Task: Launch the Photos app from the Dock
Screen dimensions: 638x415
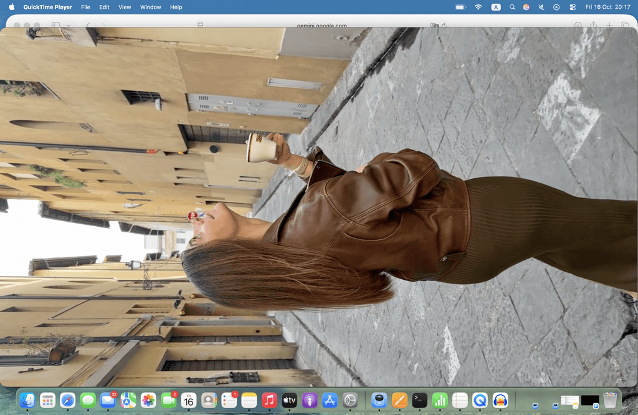Action: coord(148,401)
